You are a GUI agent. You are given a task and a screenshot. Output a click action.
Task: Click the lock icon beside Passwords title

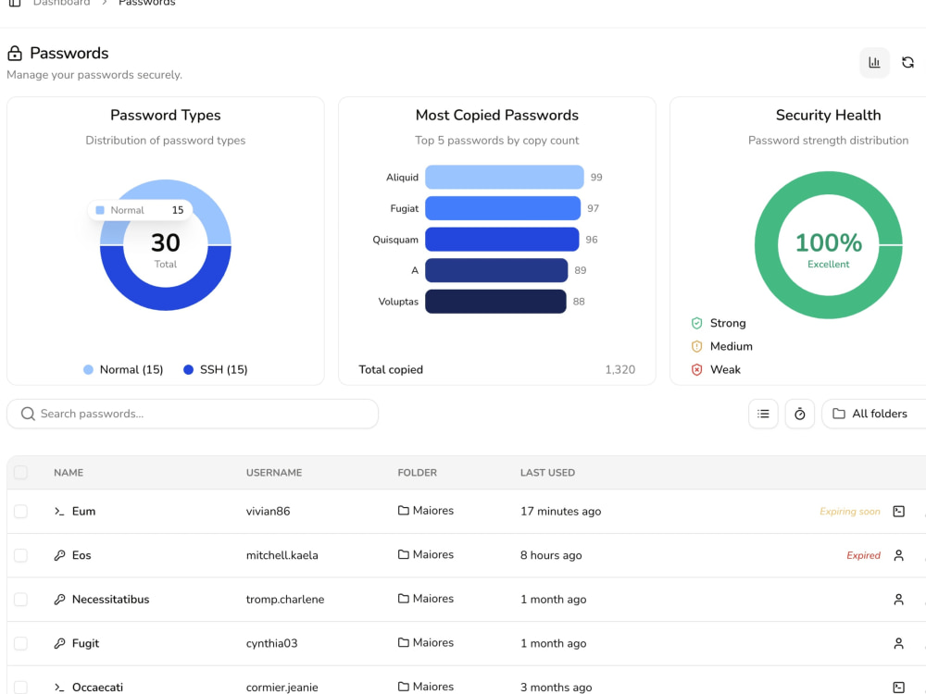point(15,53)
